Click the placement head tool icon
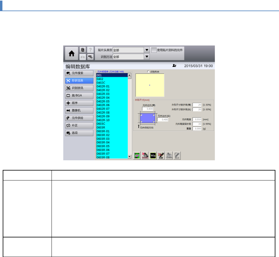Screen dimensions: 279x257 click(x=90, y=57)
